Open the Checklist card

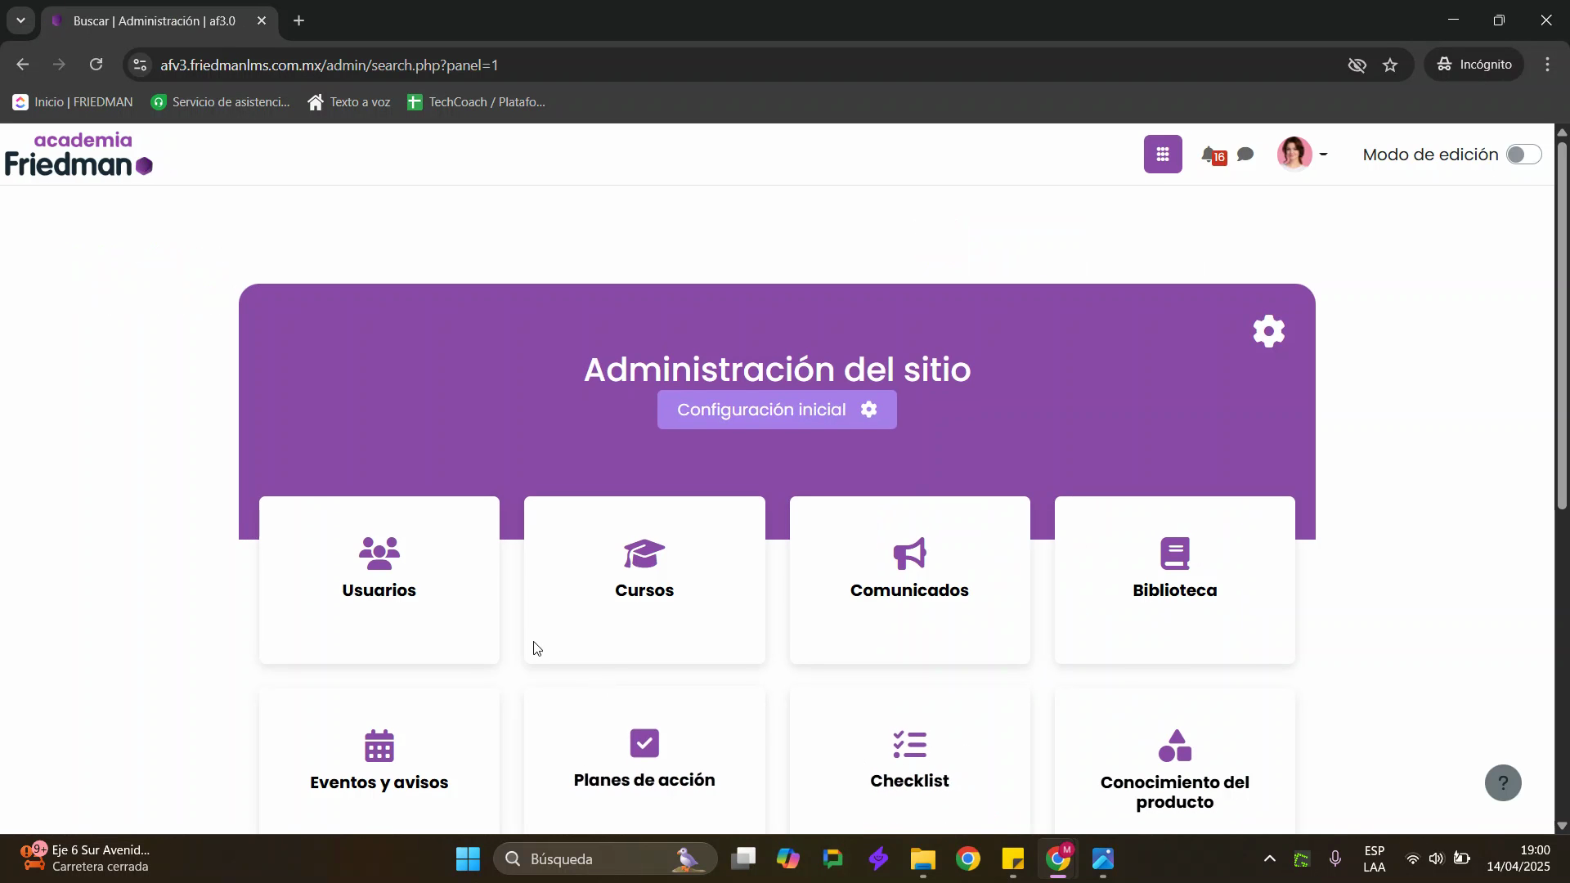909,760
